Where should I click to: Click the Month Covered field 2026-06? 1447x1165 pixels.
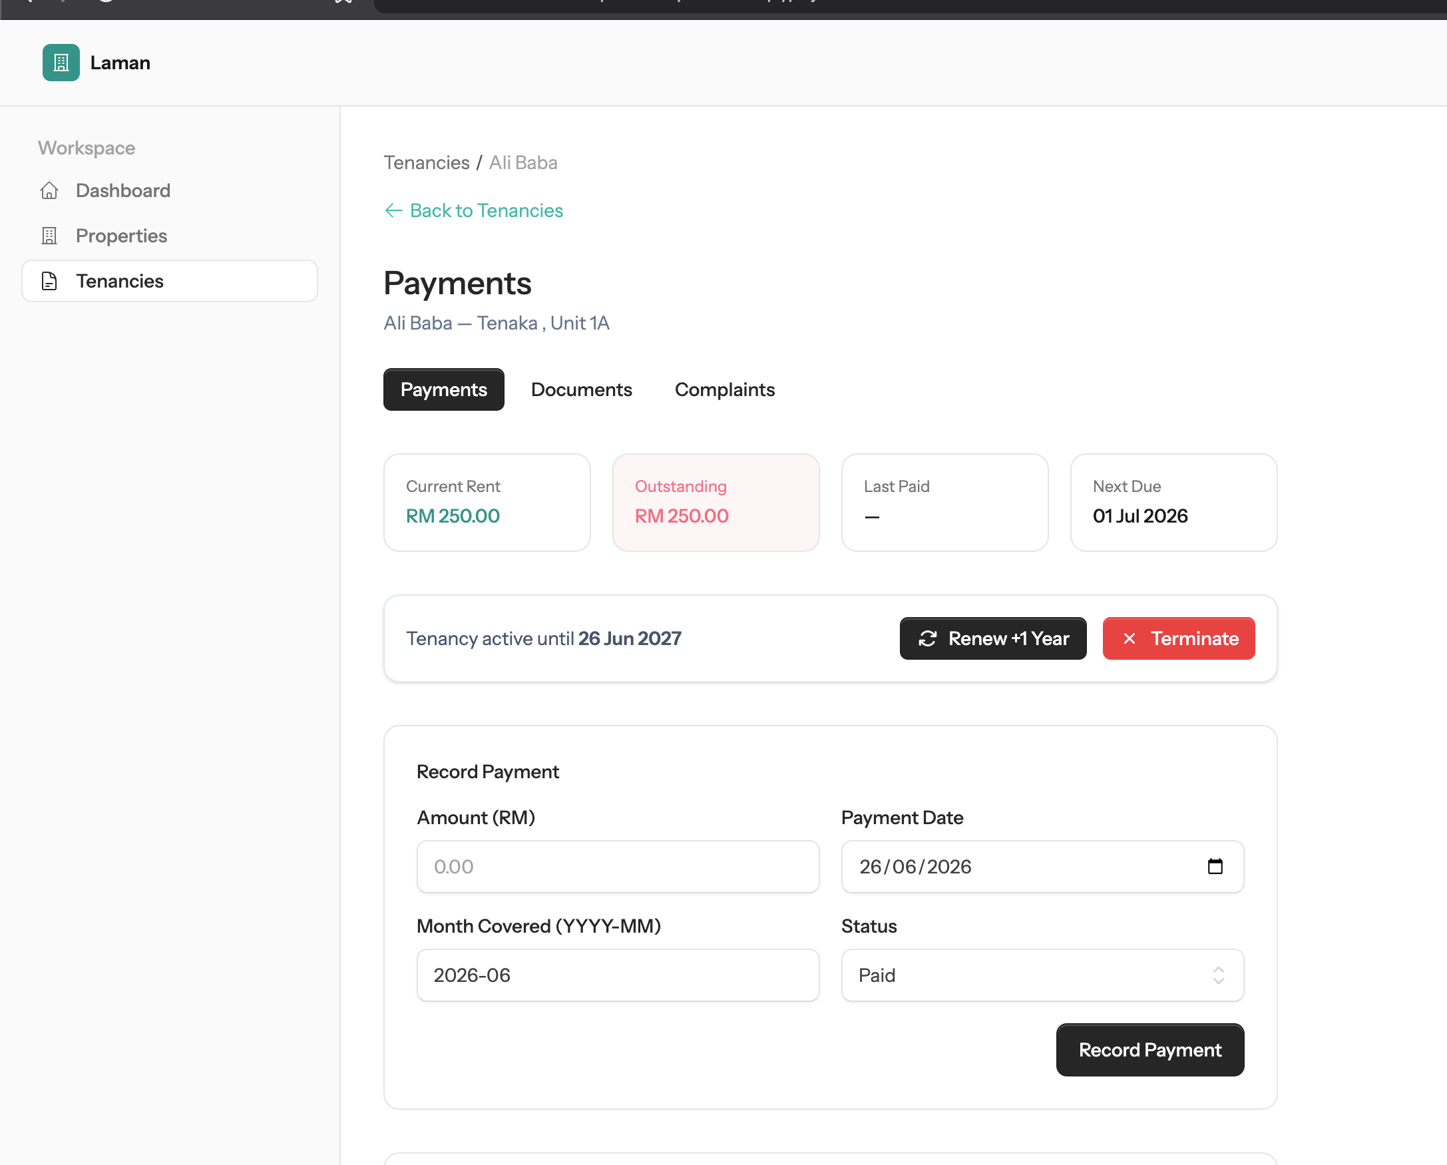(x=618, y=975)
